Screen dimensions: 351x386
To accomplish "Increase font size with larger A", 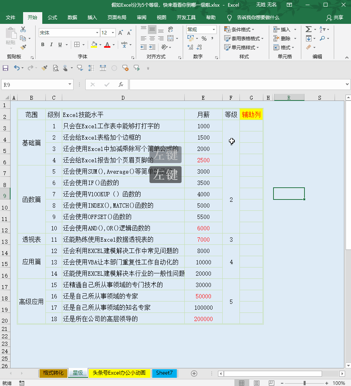I will 121,33.
